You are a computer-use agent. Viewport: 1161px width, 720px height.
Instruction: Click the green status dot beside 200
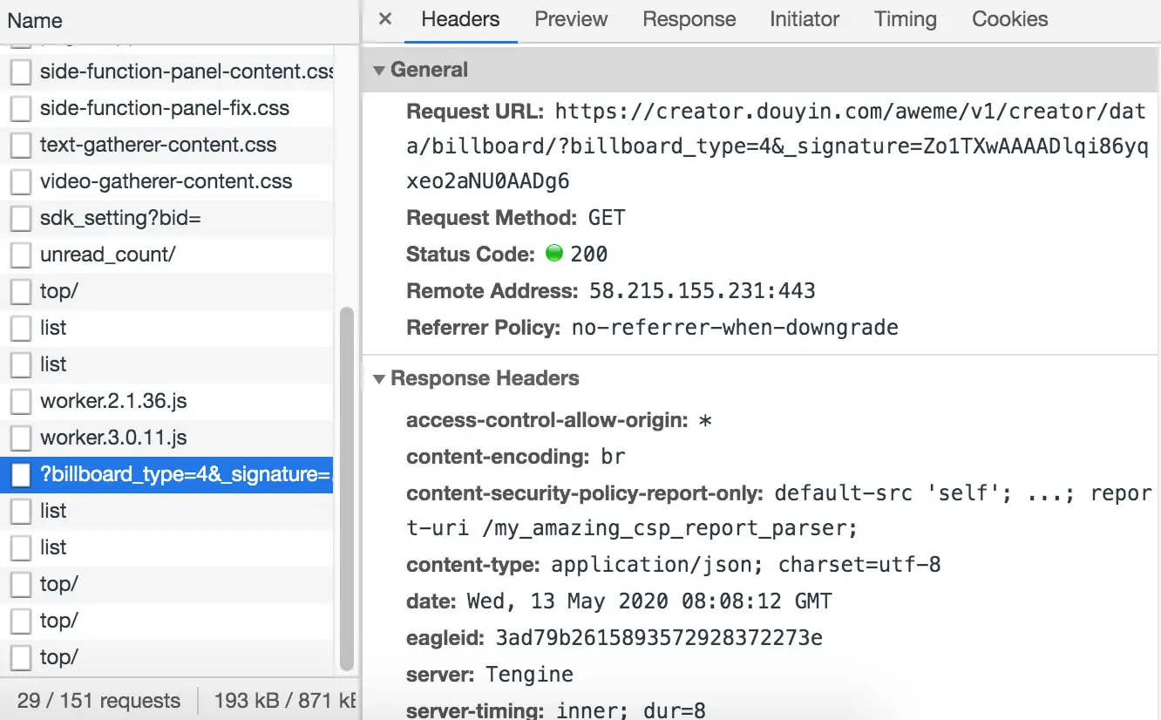tap(554, 254)
